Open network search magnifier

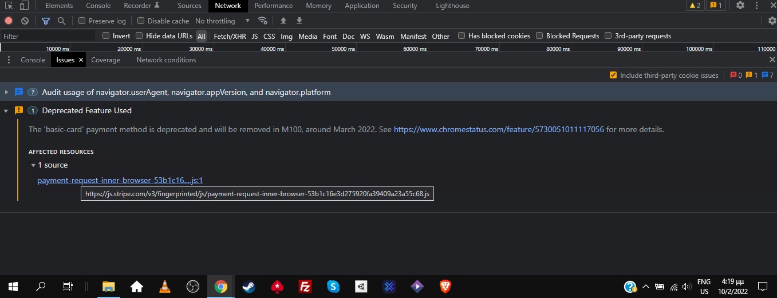pos(61,21)
